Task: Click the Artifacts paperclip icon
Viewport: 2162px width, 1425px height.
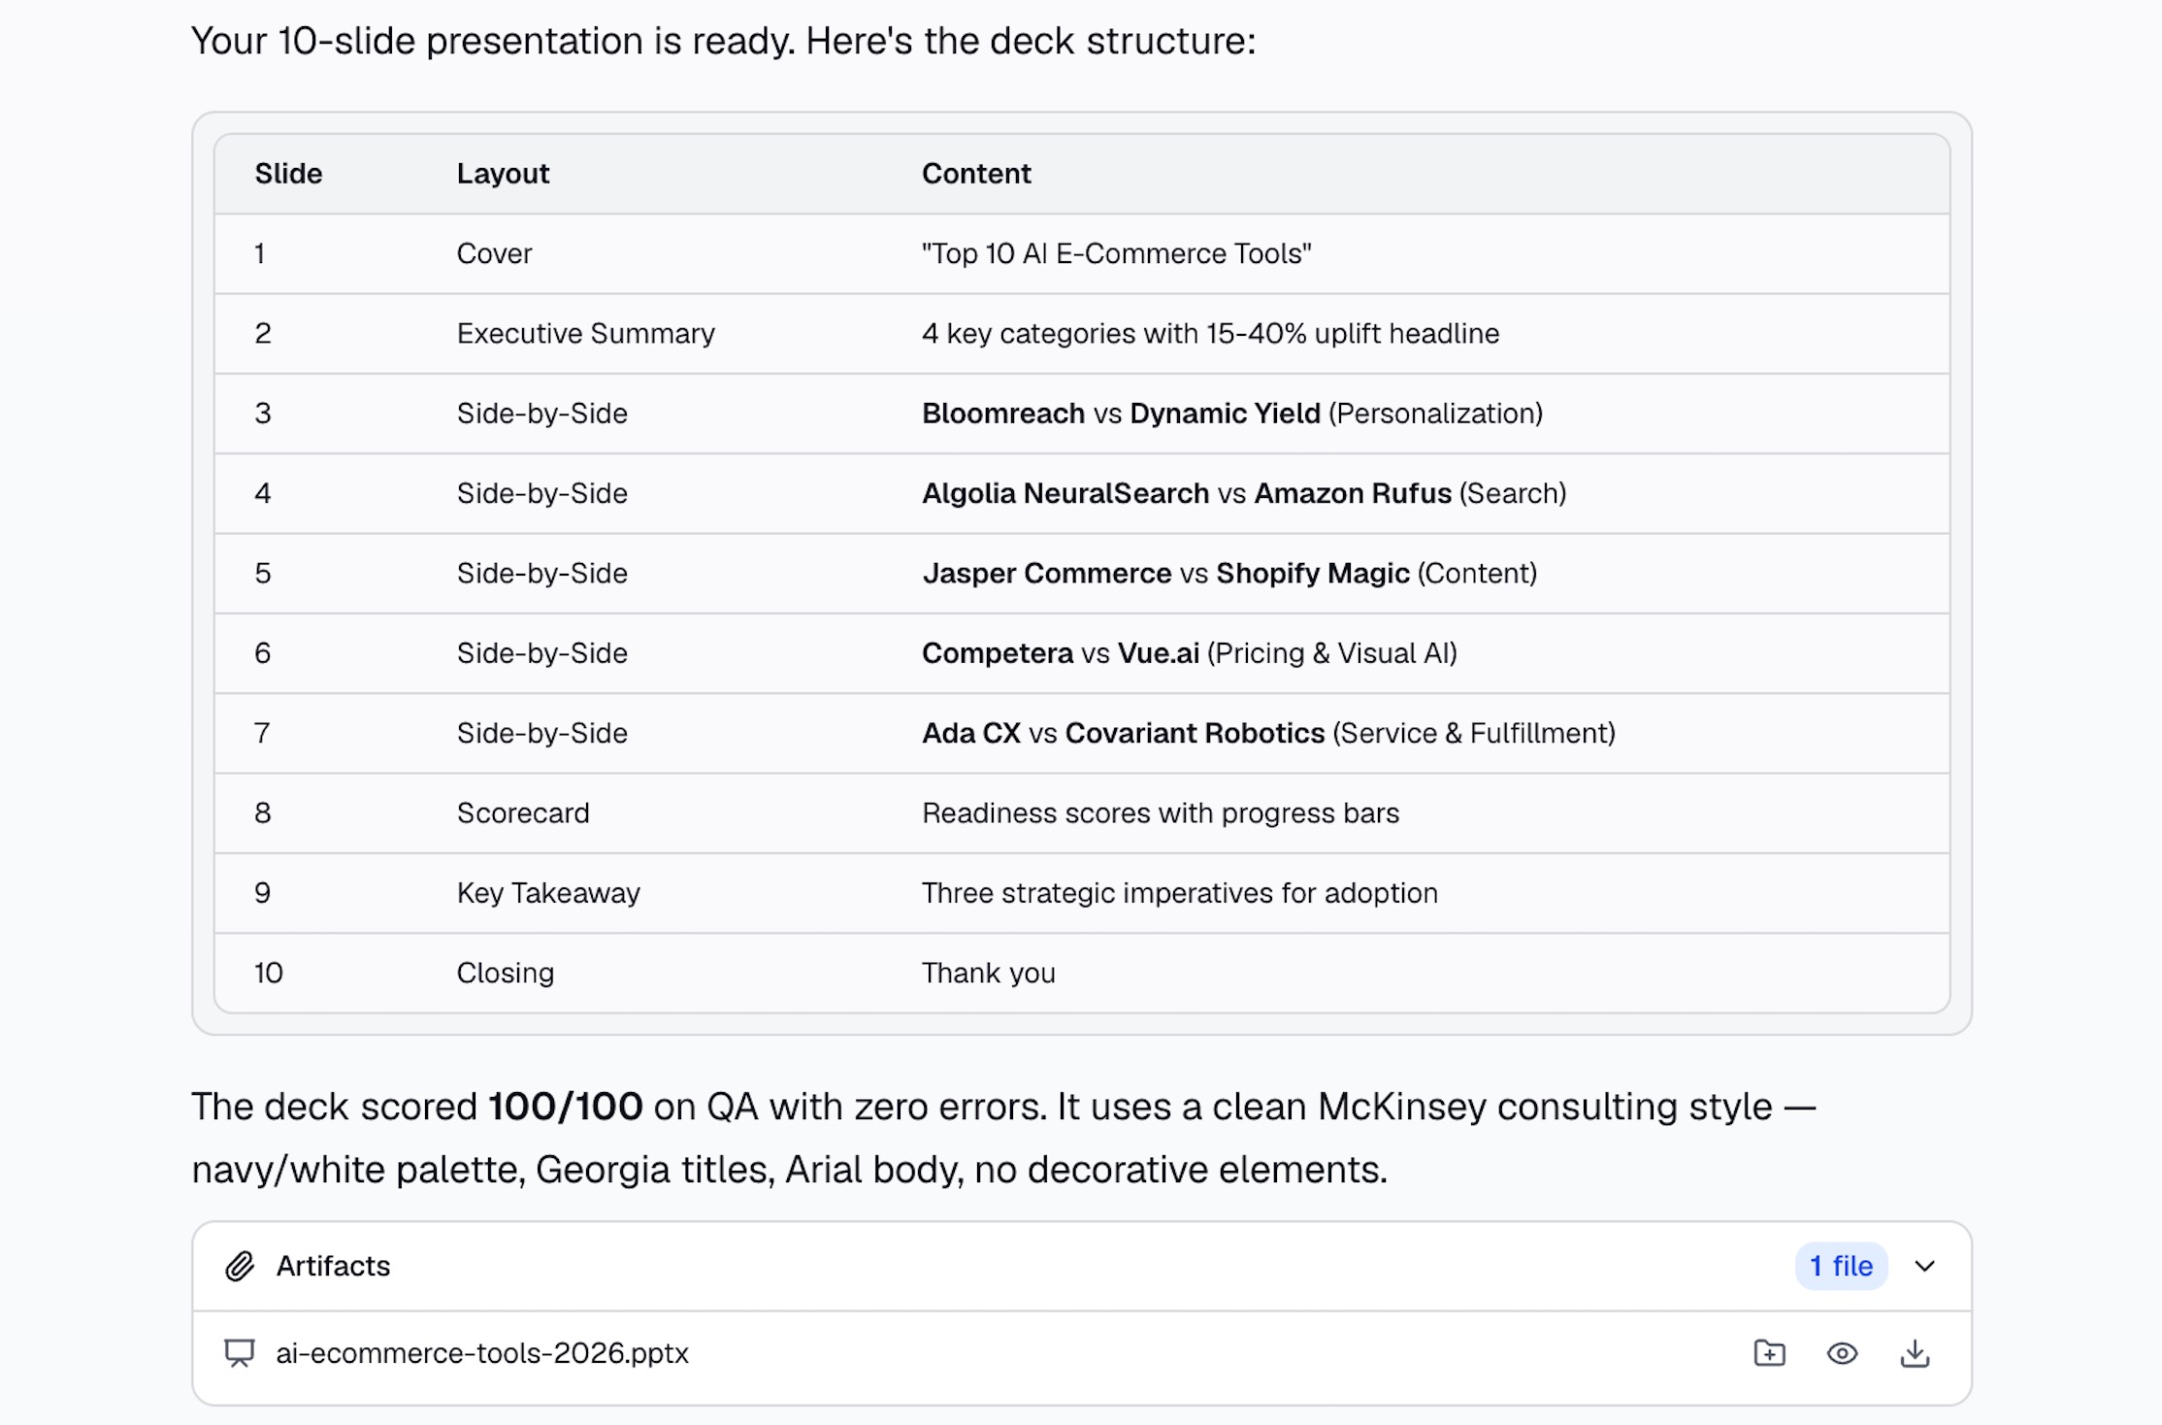Action: tap(240, 1266)
